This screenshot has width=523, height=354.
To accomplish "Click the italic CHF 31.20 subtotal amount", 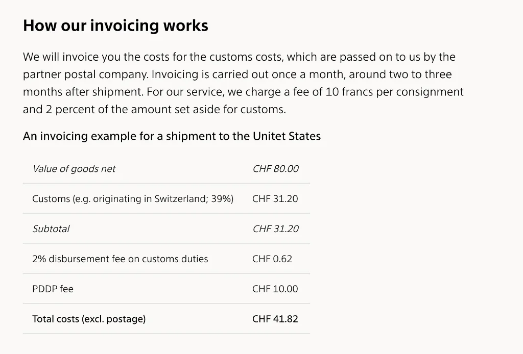I will click(275, 229).
